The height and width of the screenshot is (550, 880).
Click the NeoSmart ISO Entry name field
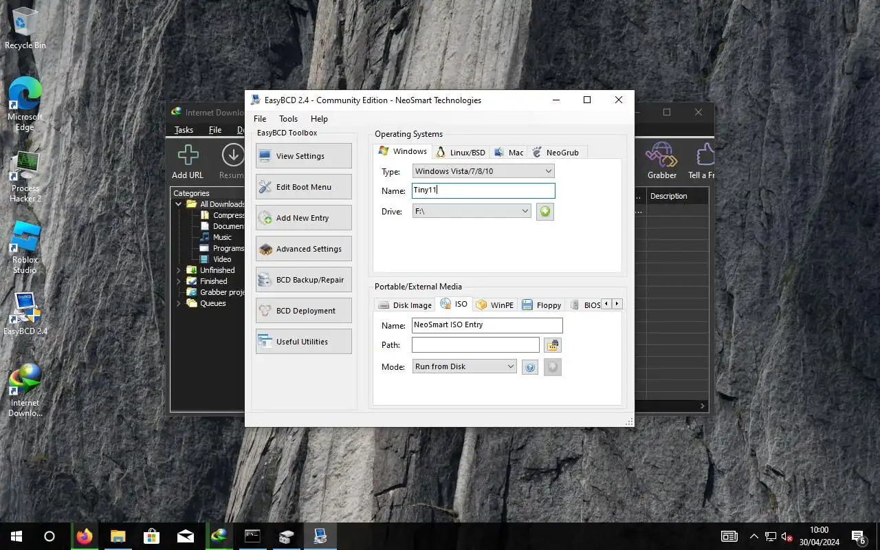click(x=487, y=325)
